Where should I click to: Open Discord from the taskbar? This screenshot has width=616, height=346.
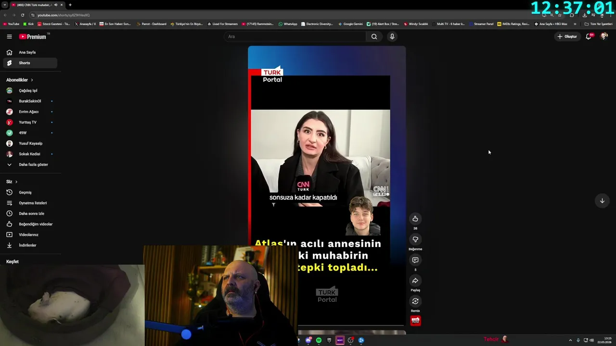click(308, 340)
